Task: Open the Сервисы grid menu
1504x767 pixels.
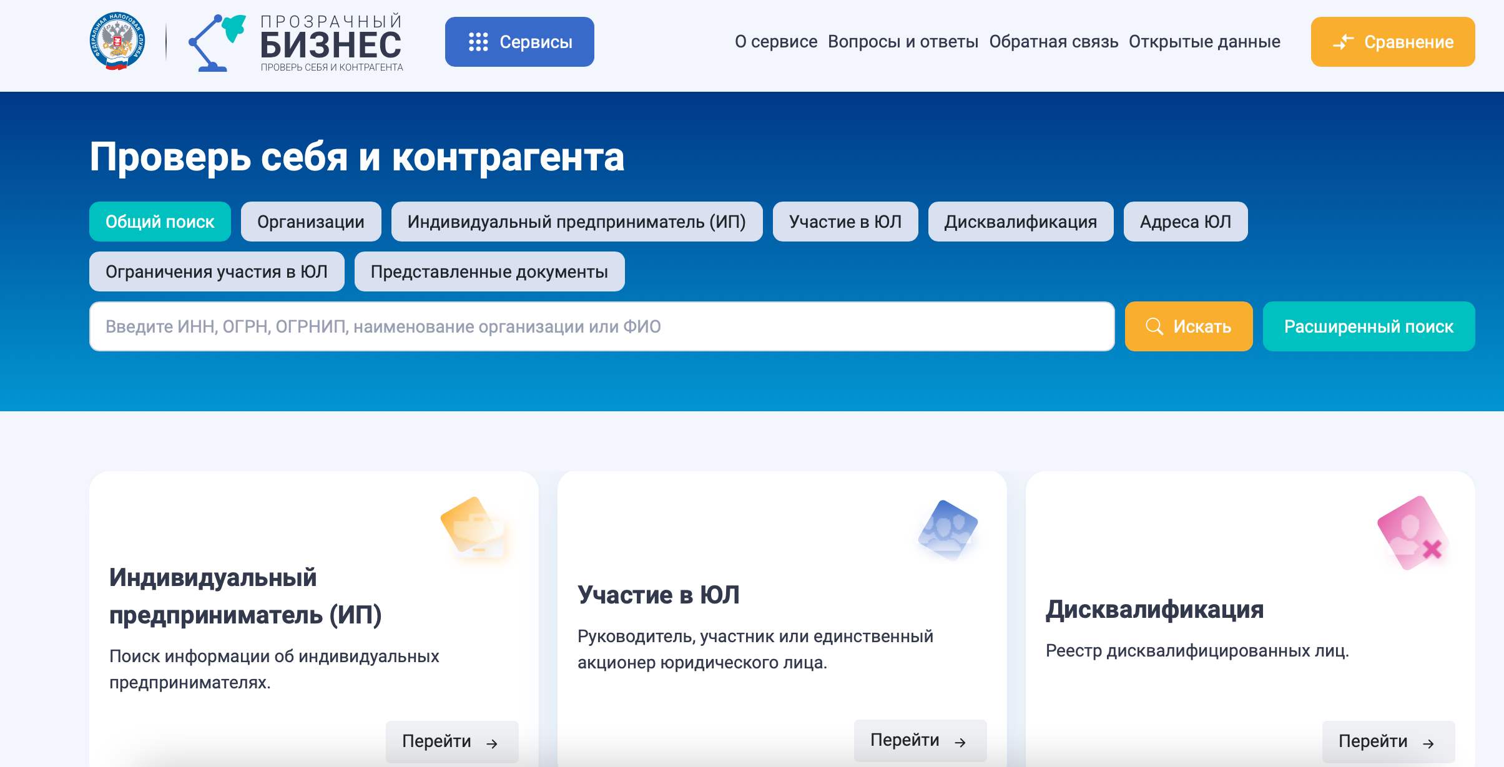Action: click(x=519, y=42)
